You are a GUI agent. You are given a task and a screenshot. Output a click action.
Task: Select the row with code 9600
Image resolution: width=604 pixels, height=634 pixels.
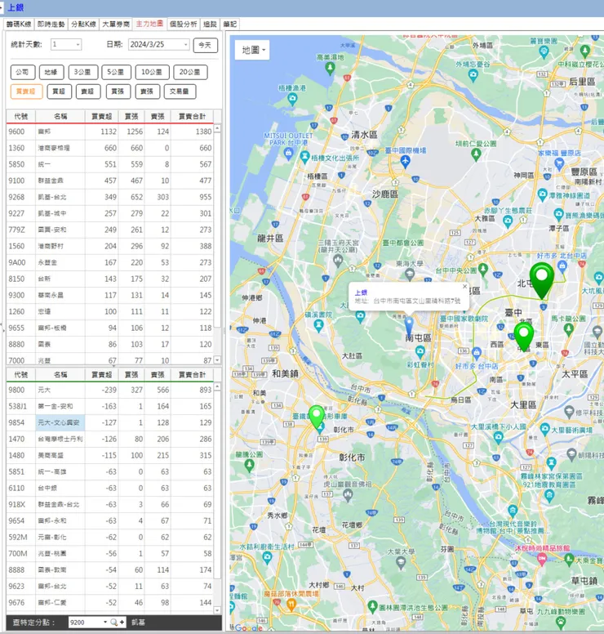point(110,132)
